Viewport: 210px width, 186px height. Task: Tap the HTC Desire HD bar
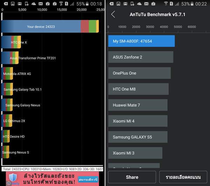[6, 136]
